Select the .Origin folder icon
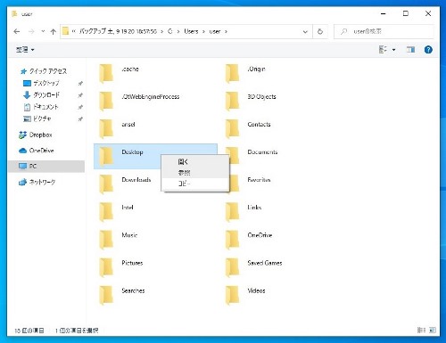 pyautogui.click(x=232, y=73)
